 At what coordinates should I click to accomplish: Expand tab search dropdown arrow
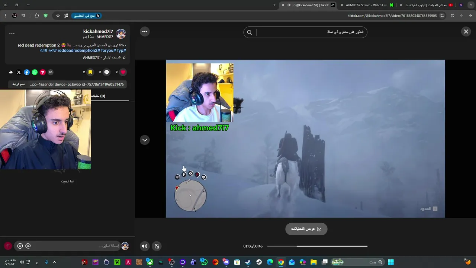point(470,5)
